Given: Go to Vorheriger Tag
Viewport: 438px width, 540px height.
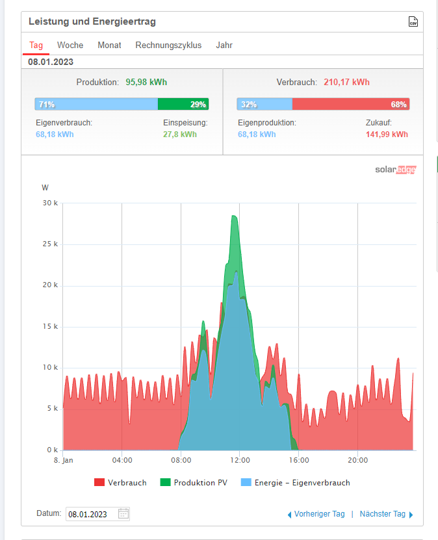Looking at the screenshot, I should [x=319, y=514].
